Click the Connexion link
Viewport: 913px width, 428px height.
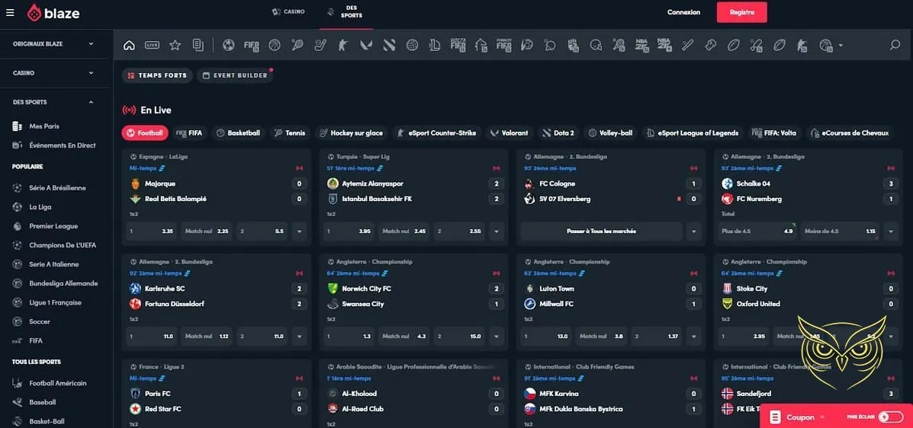(x=683, y=12)
